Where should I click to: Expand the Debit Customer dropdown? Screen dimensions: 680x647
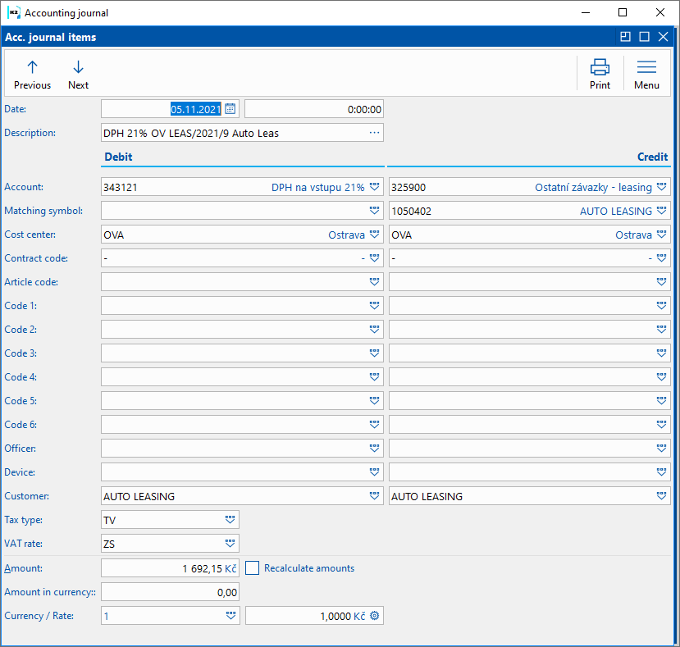click(375, 496)
